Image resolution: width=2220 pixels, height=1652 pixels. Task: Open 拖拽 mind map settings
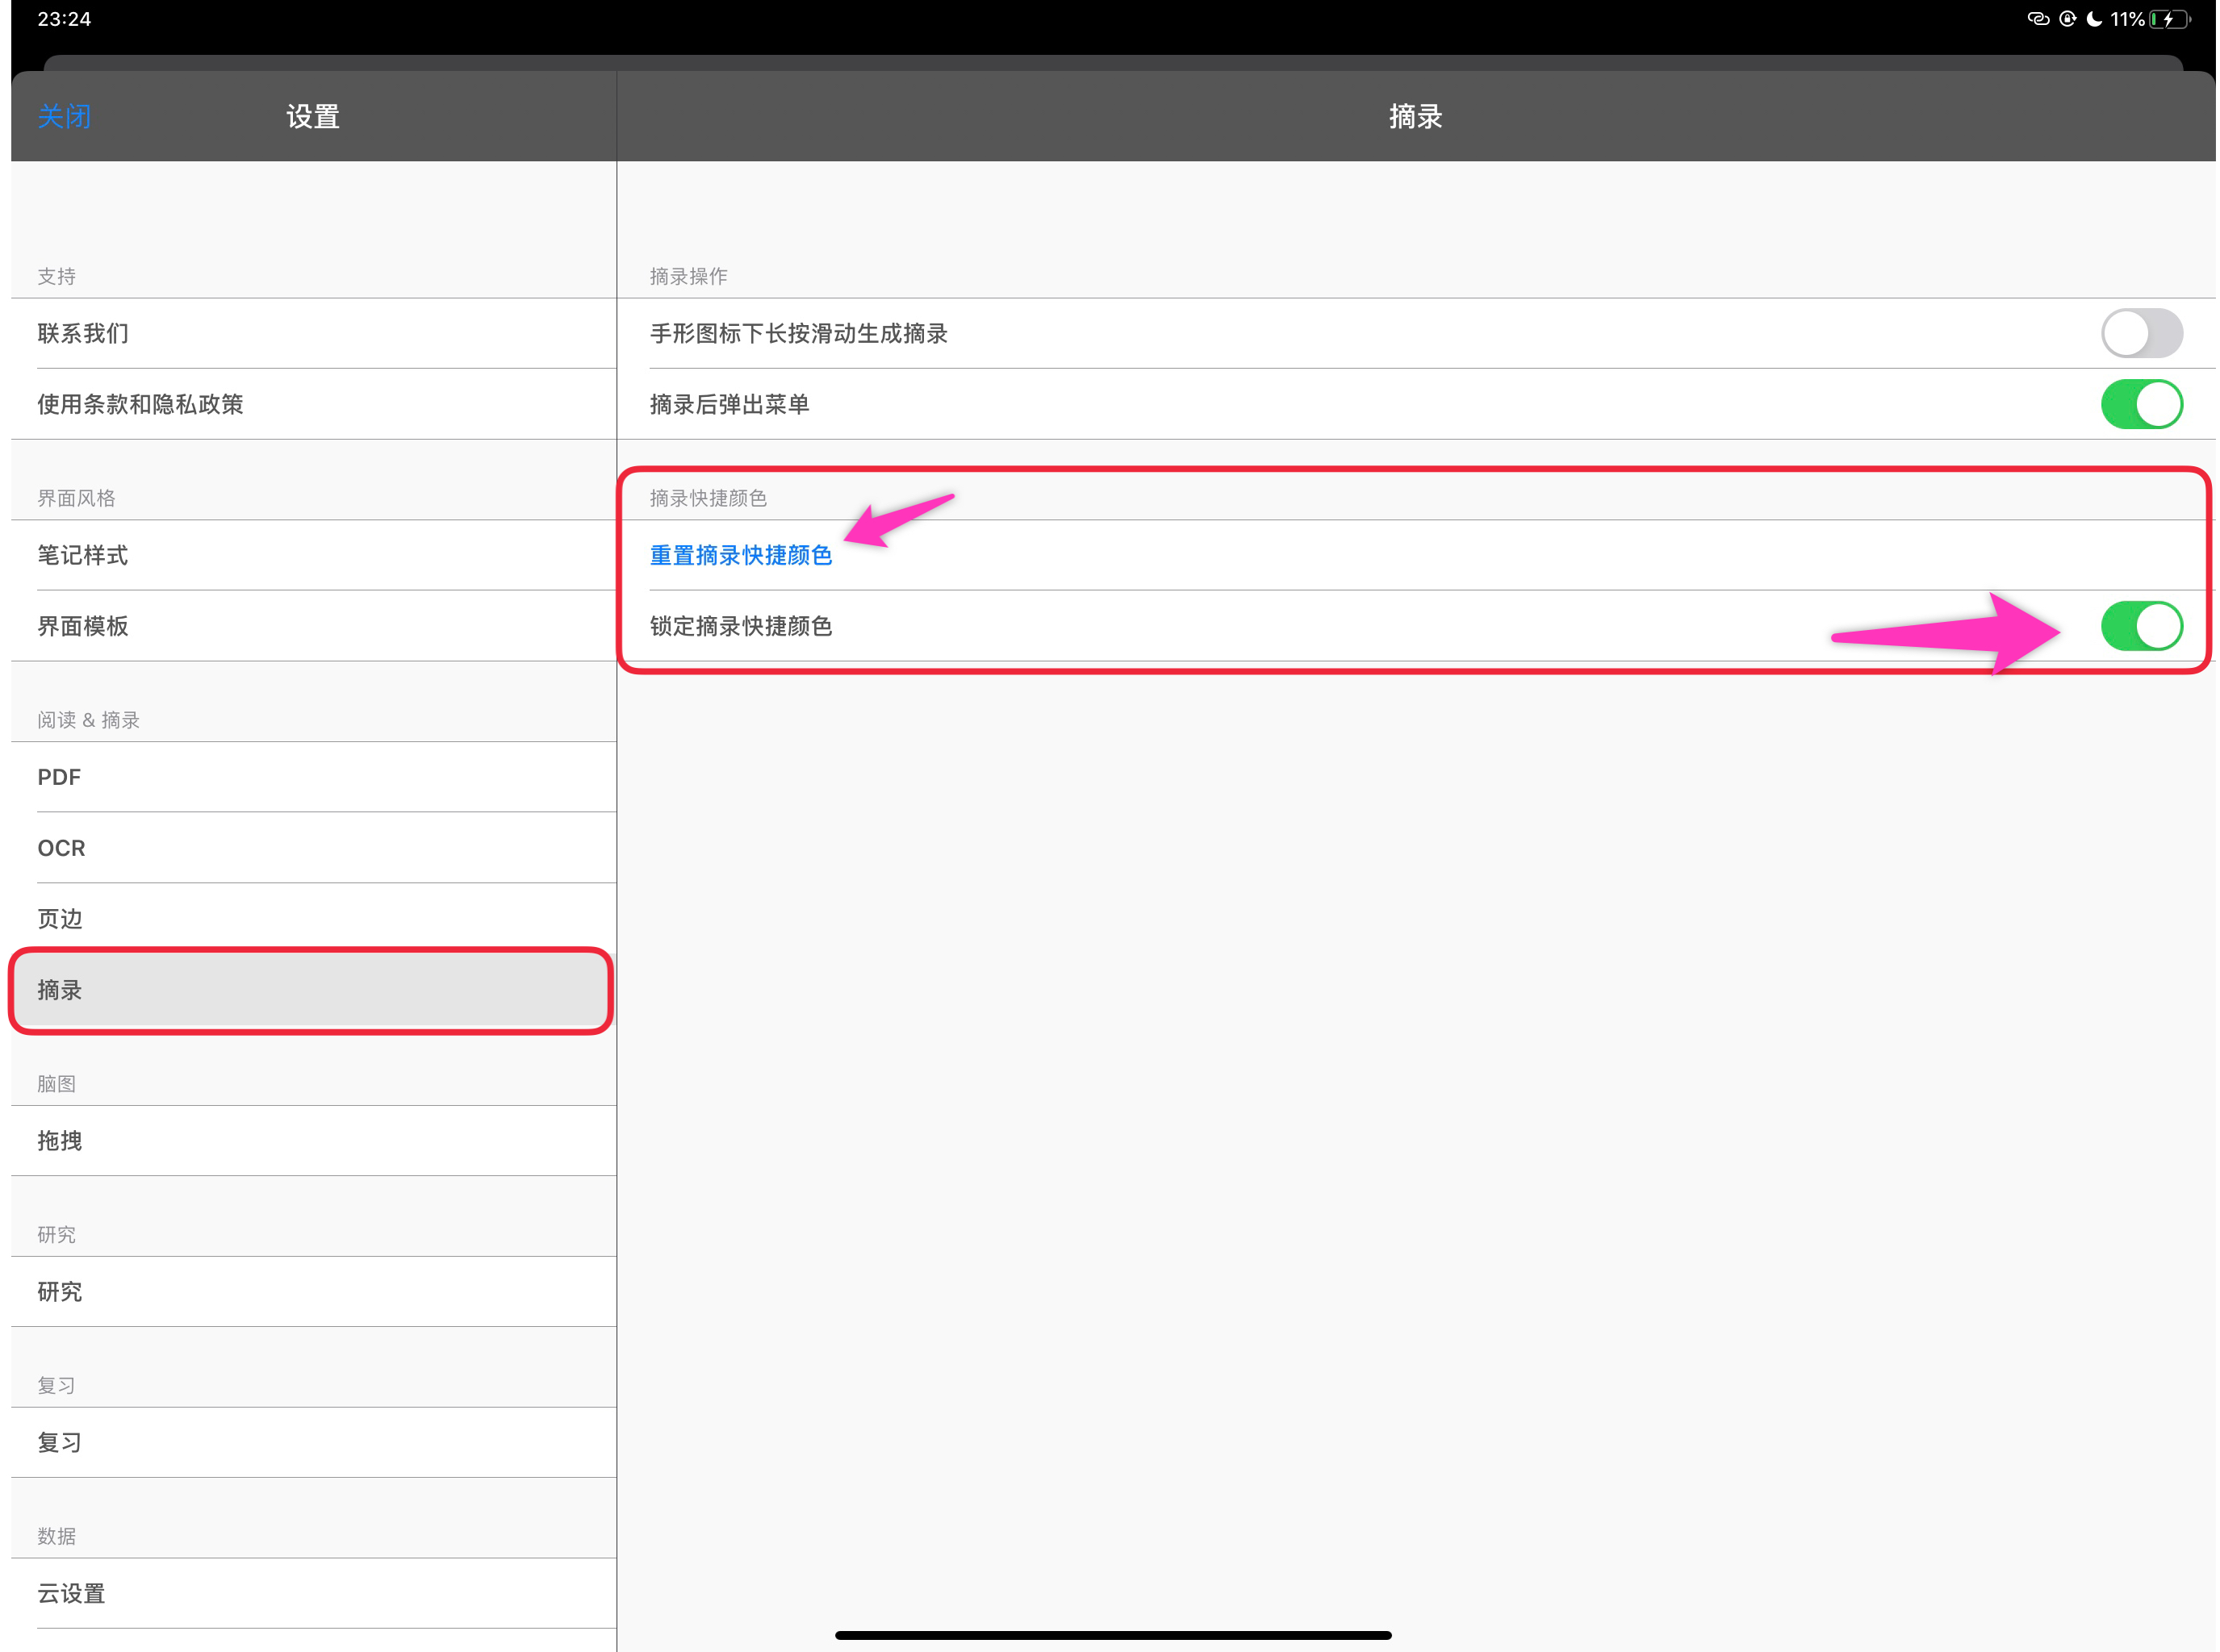pyautogui.click(x=313, y=1141)
